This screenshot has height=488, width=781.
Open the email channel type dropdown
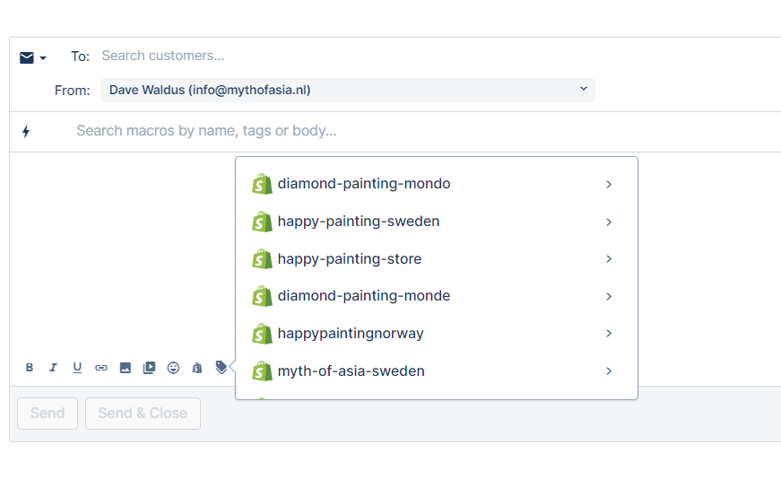(33, 57)
